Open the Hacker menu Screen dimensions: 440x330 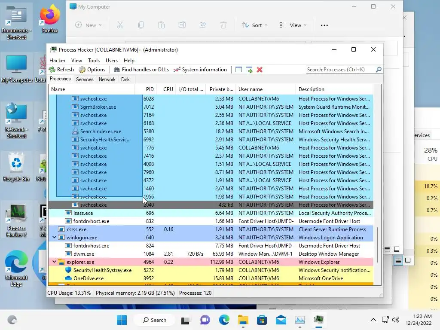[57, 60]
